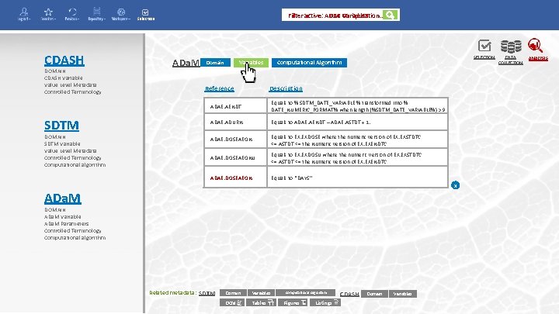Sort by the Description column header
559x314 pixels.
(x=286, y=88)
